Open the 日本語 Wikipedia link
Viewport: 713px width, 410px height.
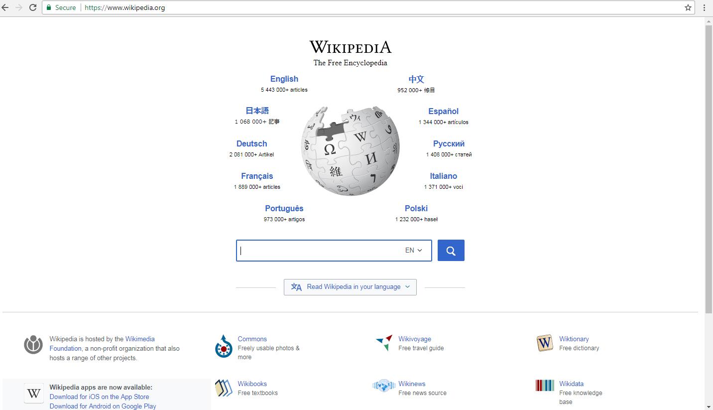[257, 111]
